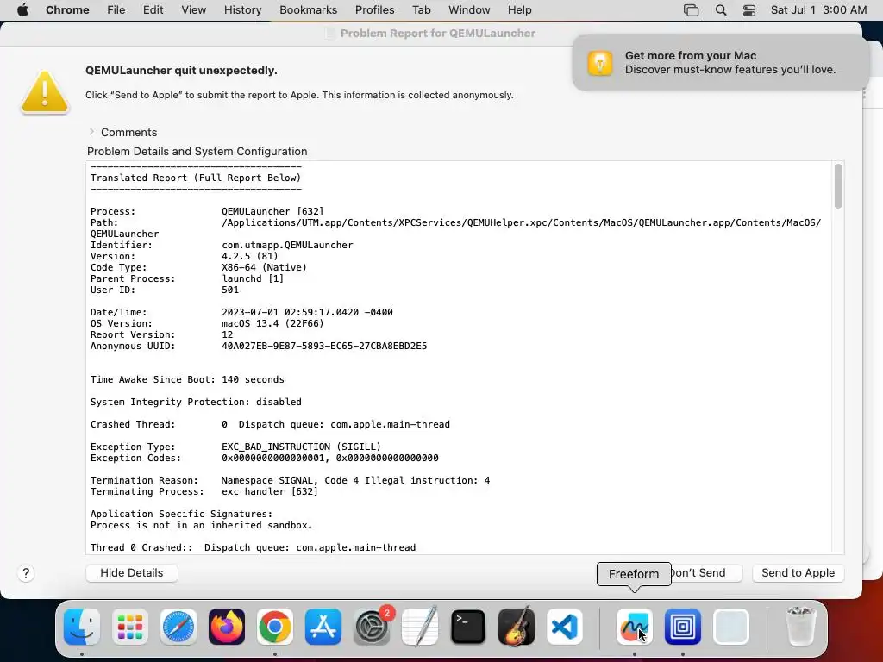This screenshot has height=662, width=883.
Task: Click the 'X86-64 (Native)' code type
Action: point(264,268)
